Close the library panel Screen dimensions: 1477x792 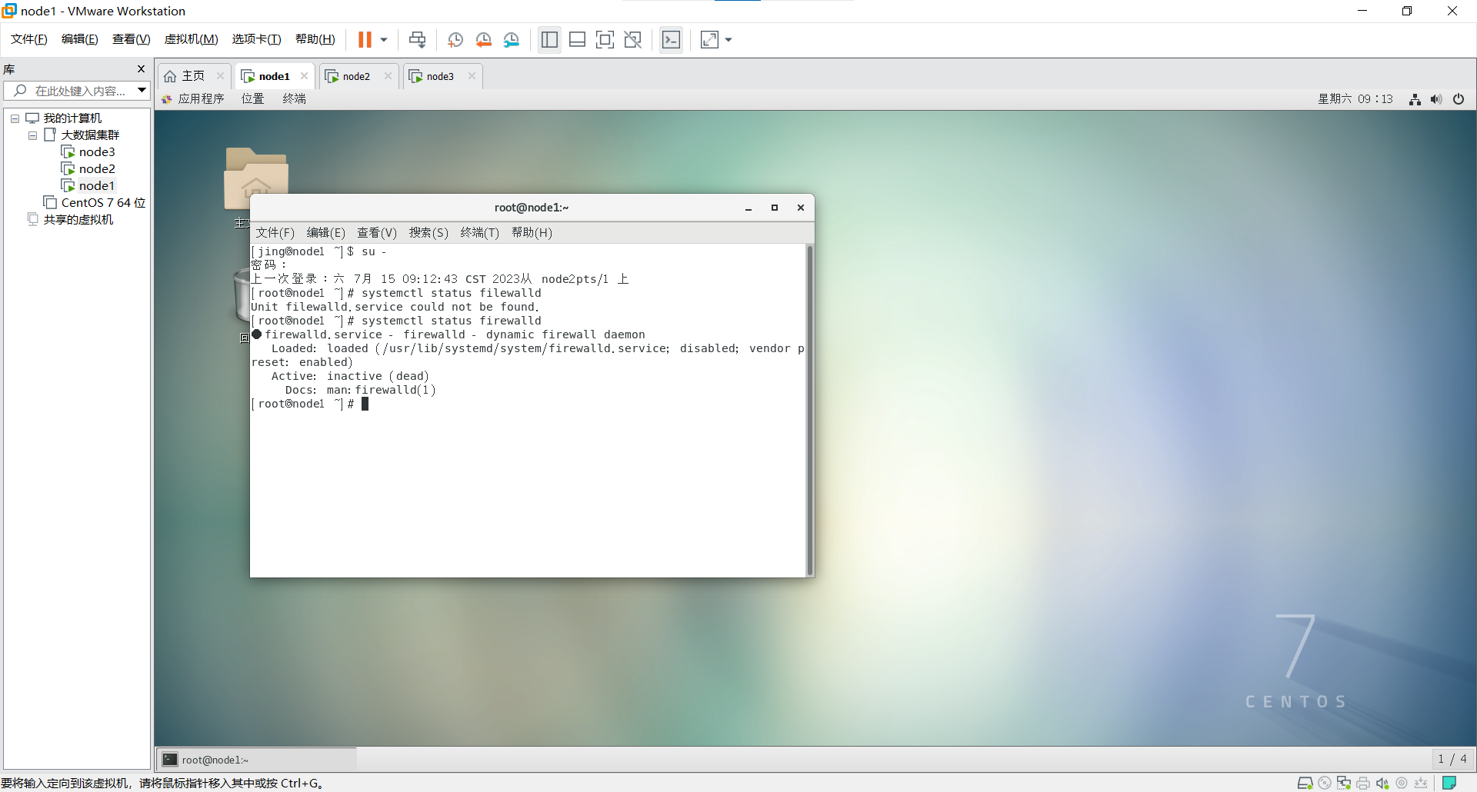142,68
